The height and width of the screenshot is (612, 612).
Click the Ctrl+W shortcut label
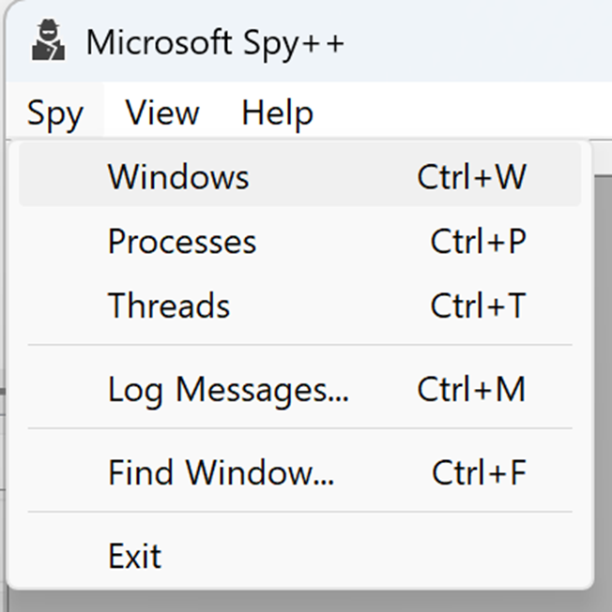click(471, 177)
